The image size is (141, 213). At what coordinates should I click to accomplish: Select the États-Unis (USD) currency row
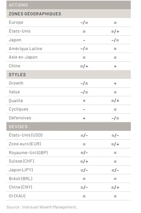[x=69, y=135]
